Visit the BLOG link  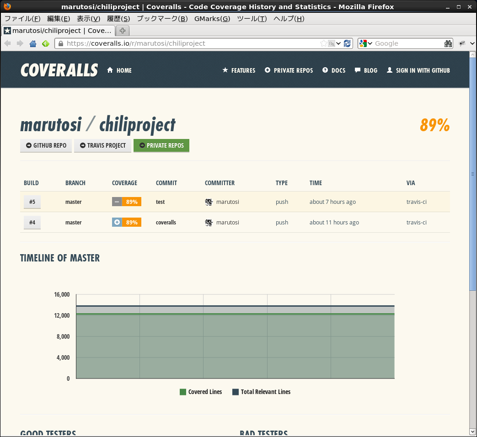click(366, 70)
